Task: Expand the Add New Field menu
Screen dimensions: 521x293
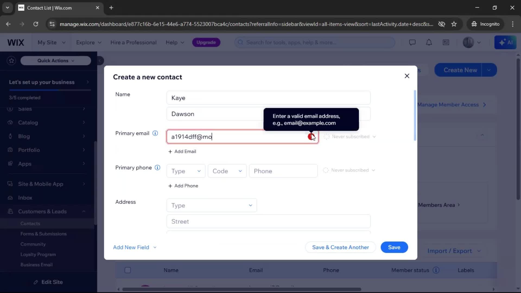Action: click(135, 247)
